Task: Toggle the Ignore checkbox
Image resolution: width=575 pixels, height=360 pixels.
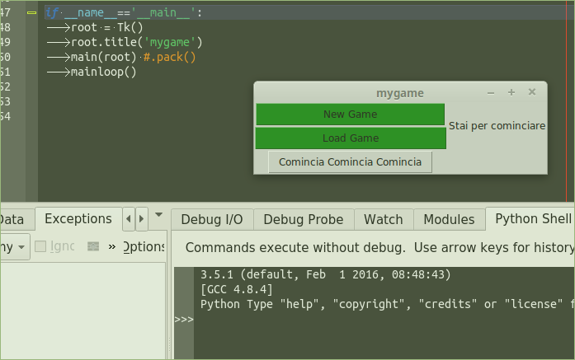Action: pyautogui.click(x=40, y=246)
